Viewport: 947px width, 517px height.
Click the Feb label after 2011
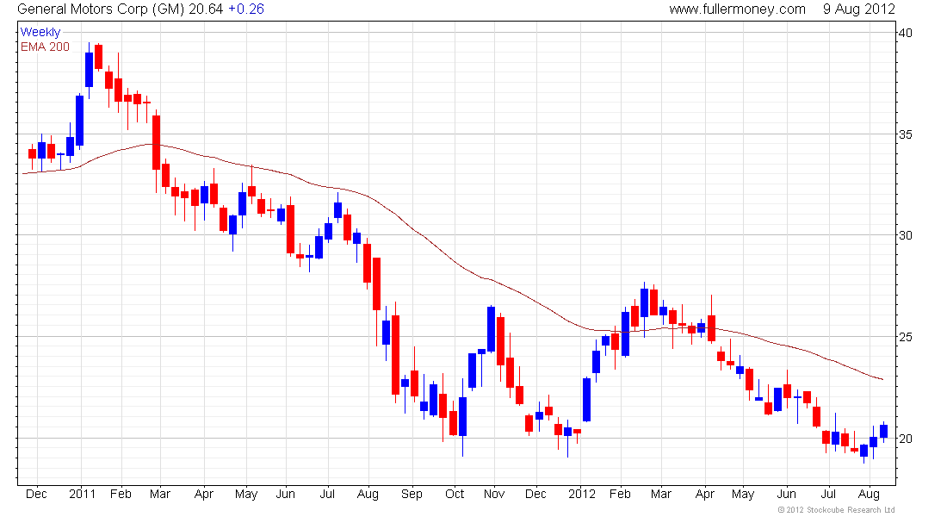(x=121, y=494)
